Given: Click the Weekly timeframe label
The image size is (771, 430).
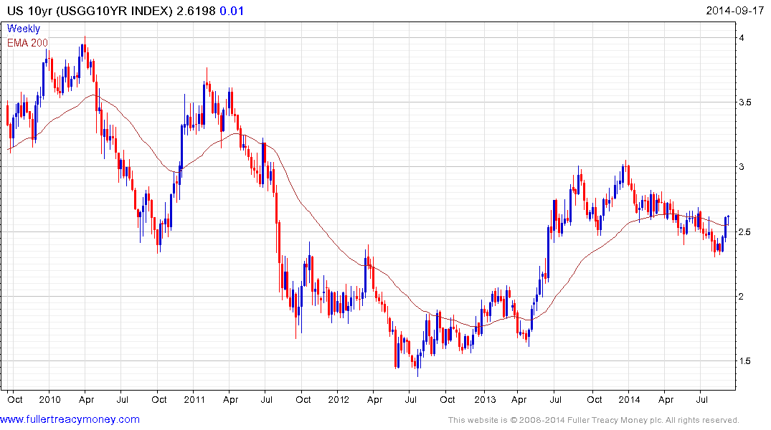Looking at the screenshot, I should tap(24, 29).
